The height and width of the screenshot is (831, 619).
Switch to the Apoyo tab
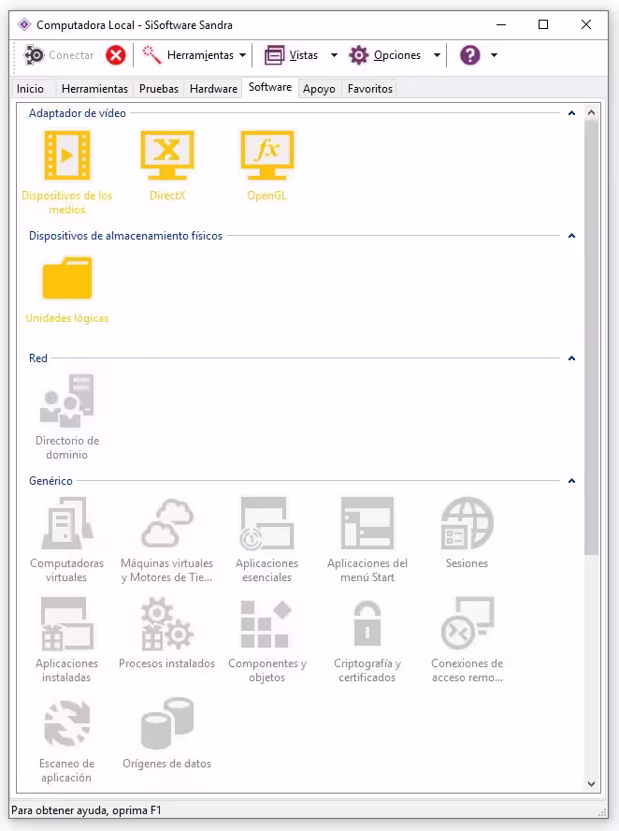click(319, 89)
